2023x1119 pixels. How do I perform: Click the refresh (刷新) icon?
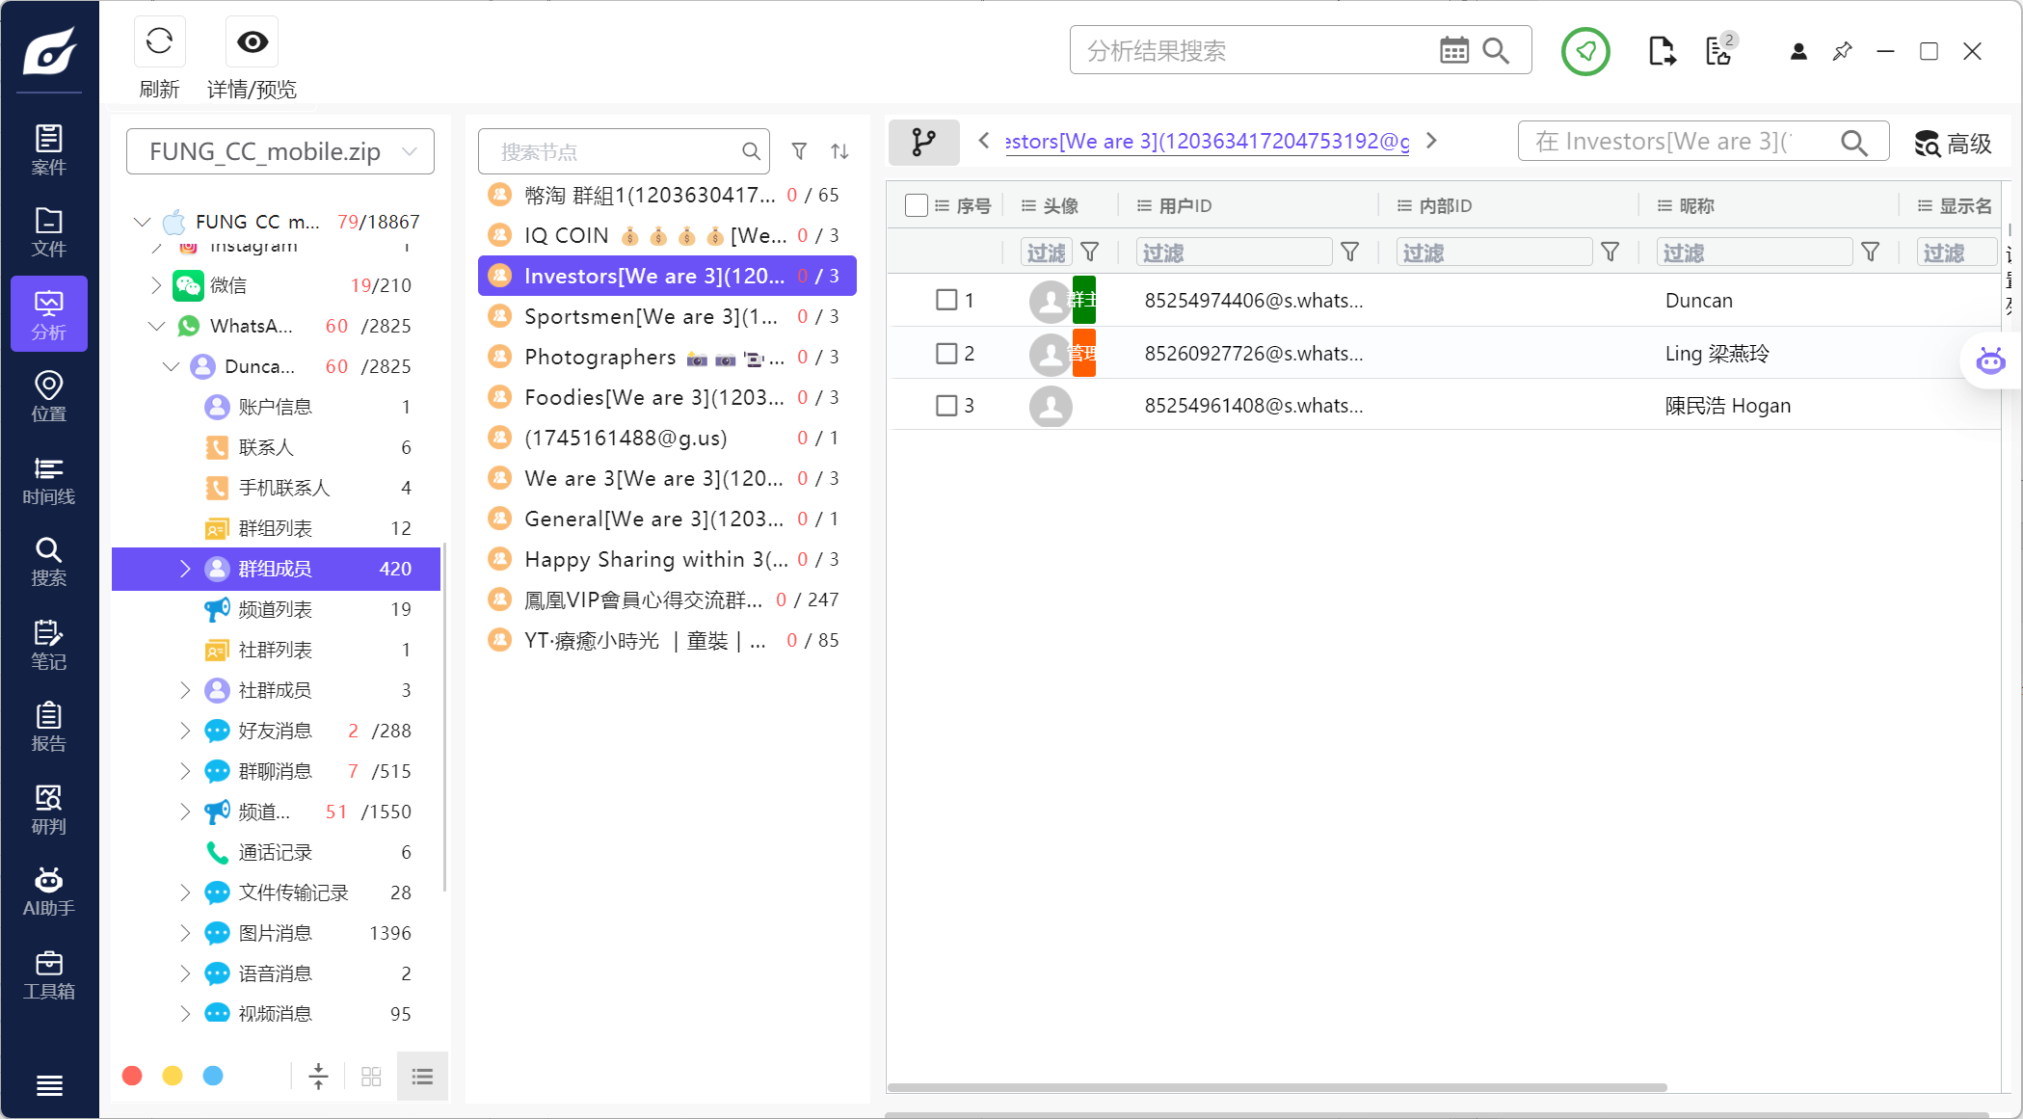click(159, 41)
